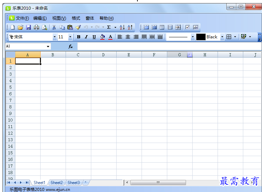Open the font size dropdown

point(70,37)
